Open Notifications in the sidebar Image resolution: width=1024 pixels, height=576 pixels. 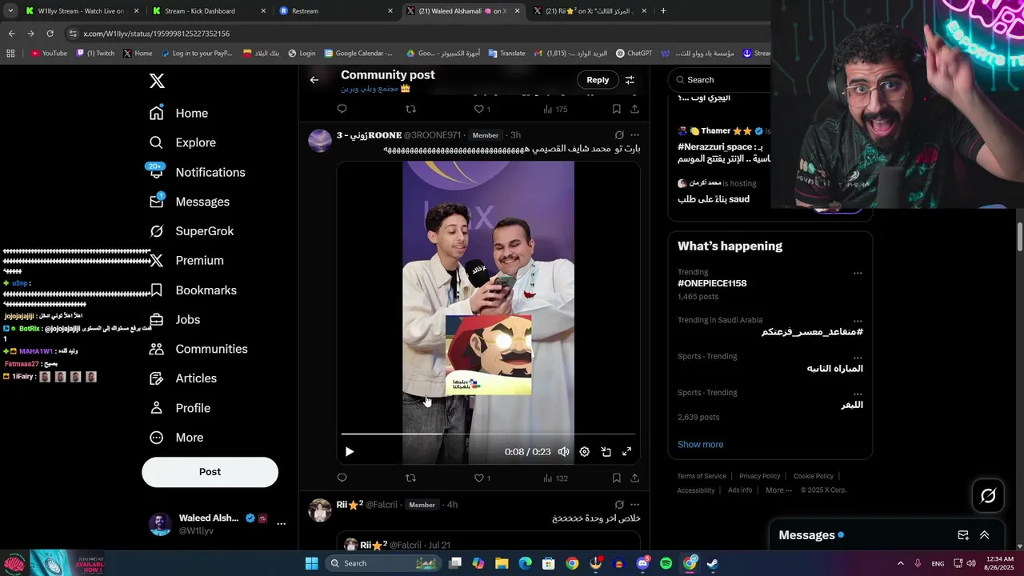(x=197, y=172)
